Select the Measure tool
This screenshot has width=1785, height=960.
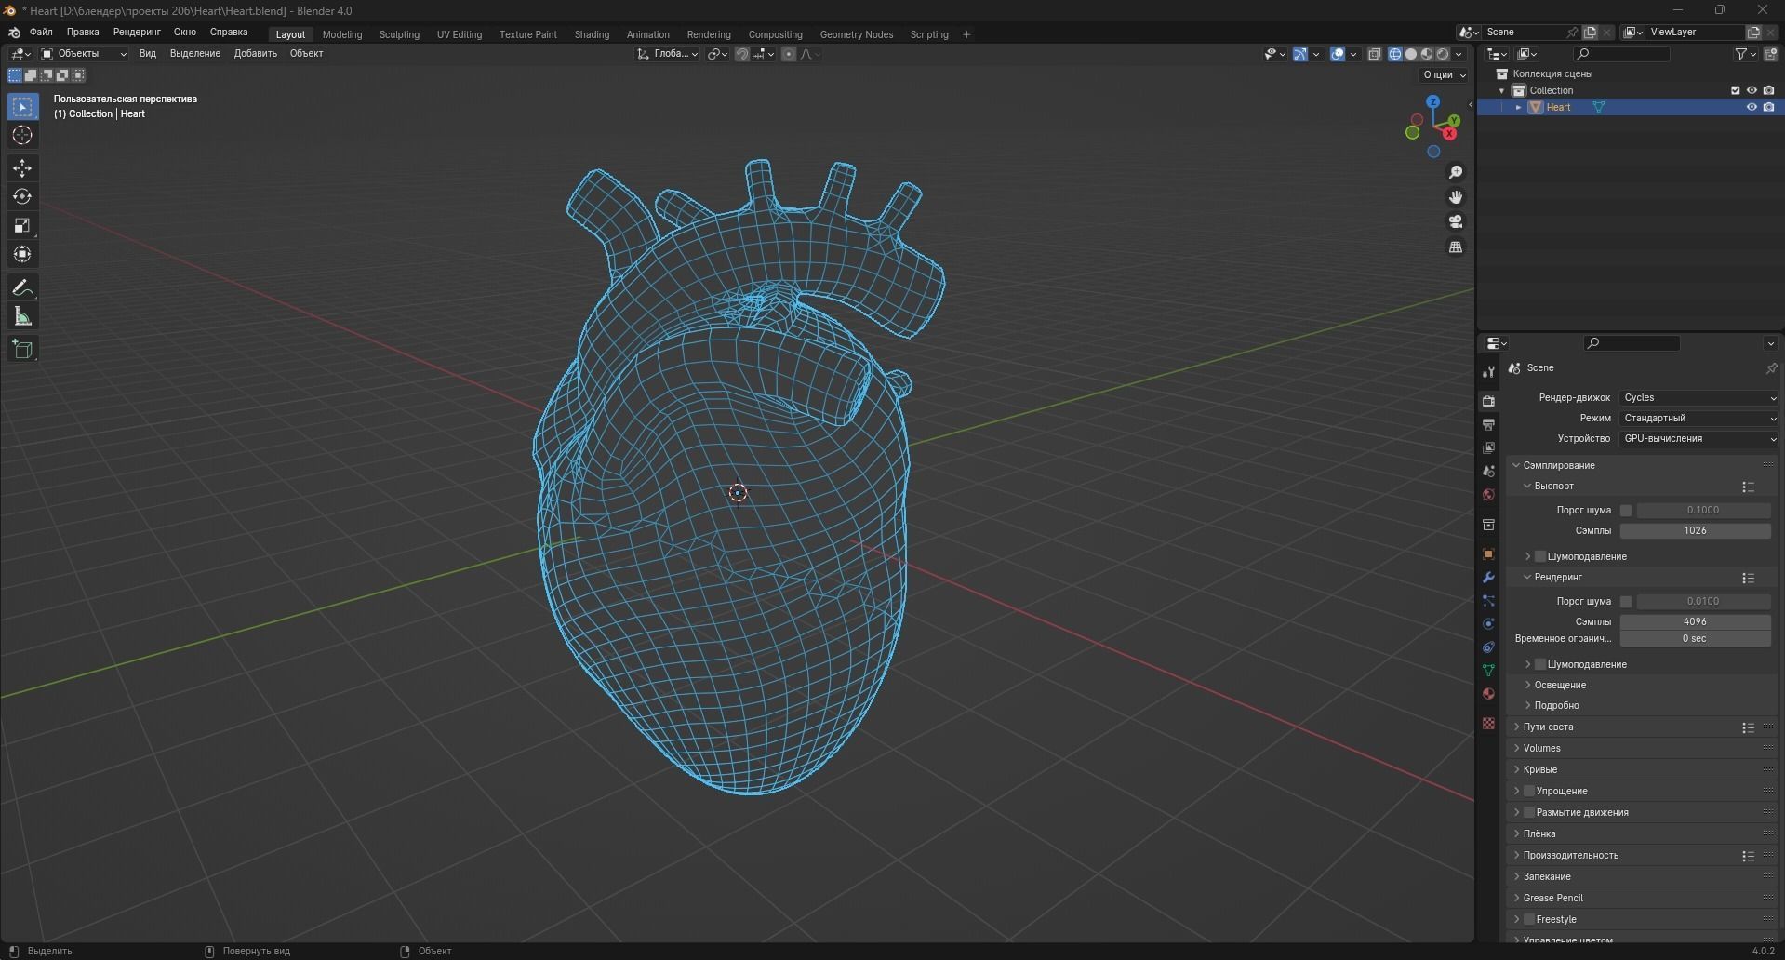(x=22, y=317)
